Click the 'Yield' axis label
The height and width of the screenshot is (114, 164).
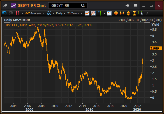[155, 24]
